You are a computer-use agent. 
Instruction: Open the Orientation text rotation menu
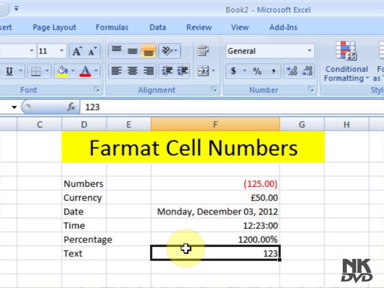coord(170,51)
